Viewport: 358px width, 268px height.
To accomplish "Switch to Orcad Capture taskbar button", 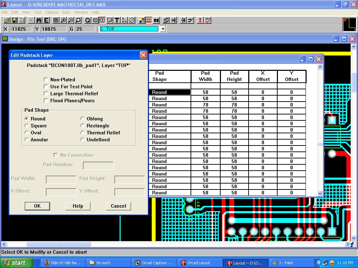I will pos(155,263).
